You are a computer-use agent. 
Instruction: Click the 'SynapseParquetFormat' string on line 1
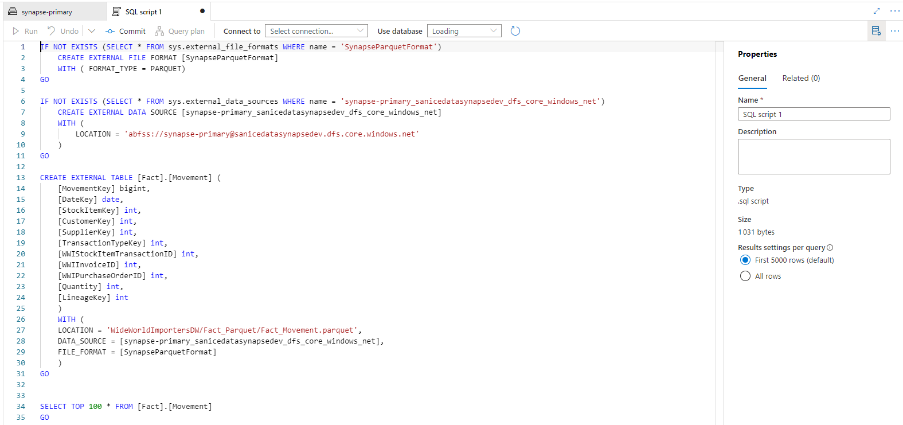coord(389,46)
